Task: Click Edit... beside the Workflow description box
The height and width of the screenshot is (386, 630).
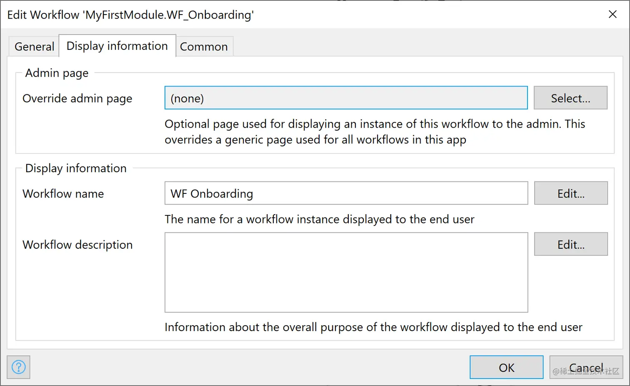Action: click(x=570, y=245)
